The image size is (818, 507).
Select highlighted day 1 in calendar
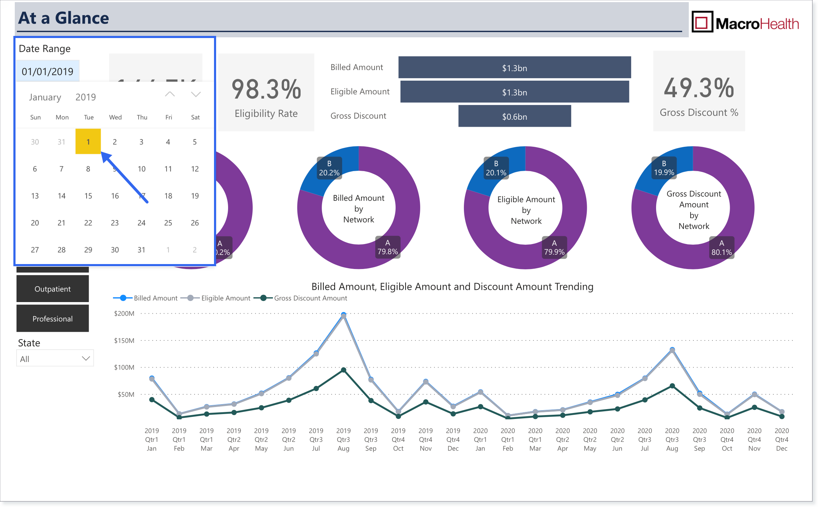88,142
